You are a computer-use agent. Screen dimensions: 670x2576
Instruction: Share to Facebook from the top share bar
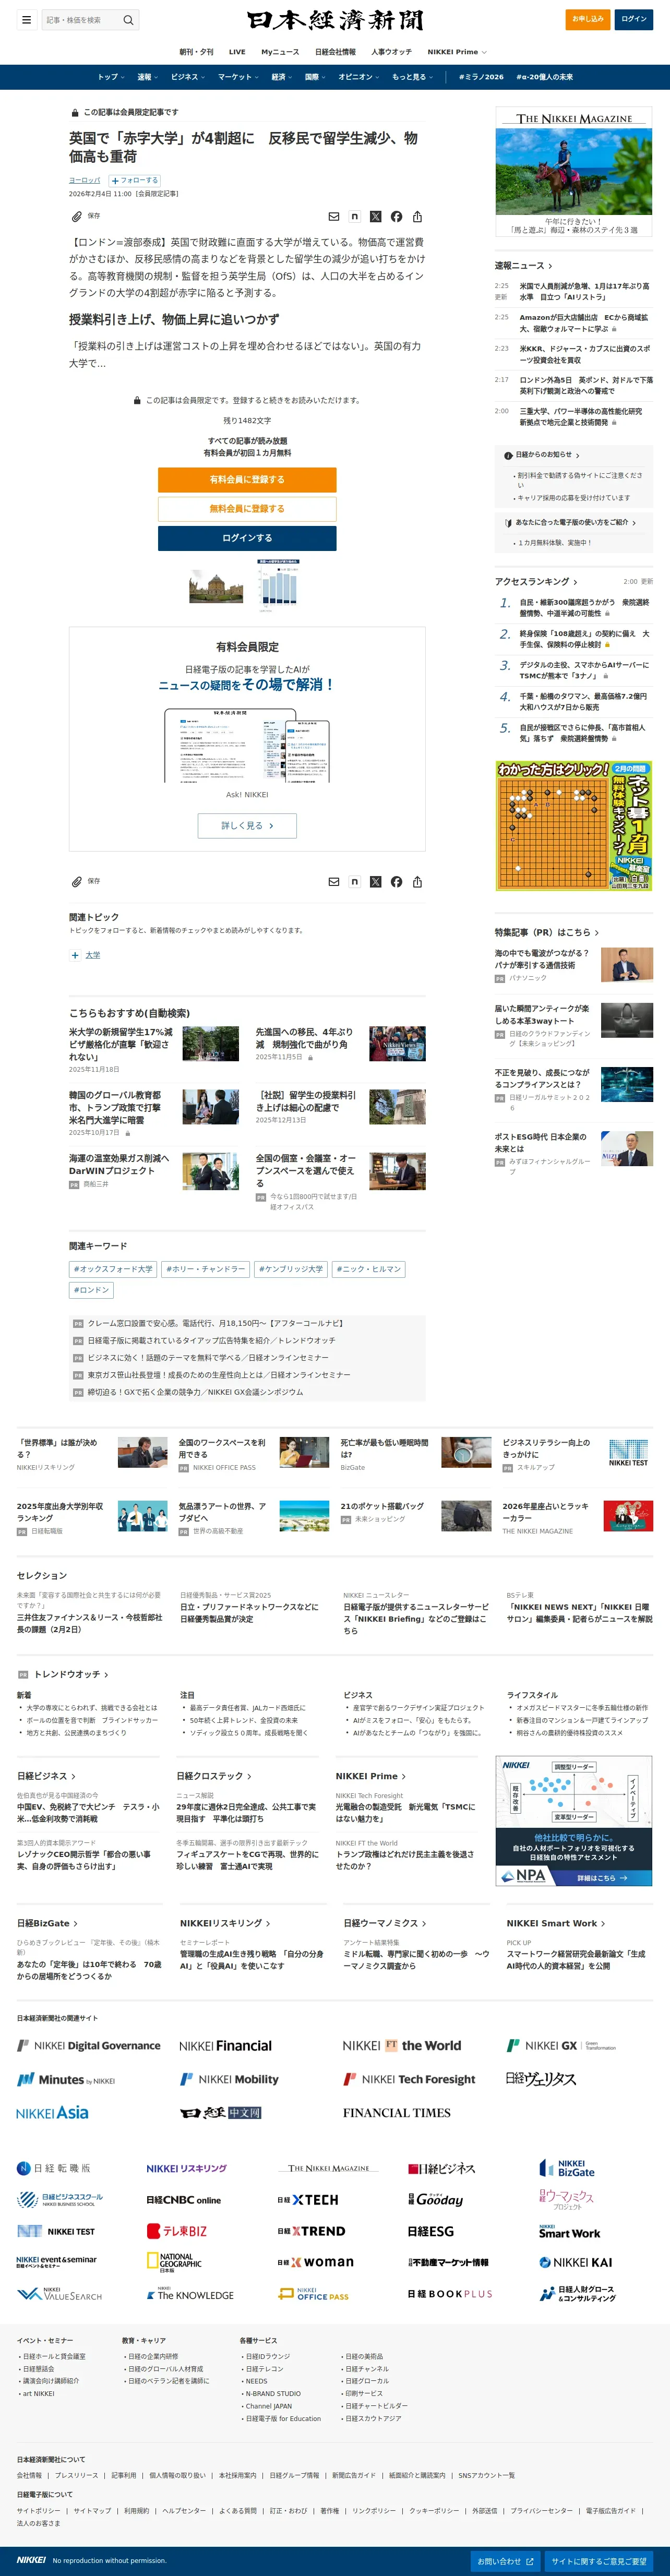pos(396,216)
